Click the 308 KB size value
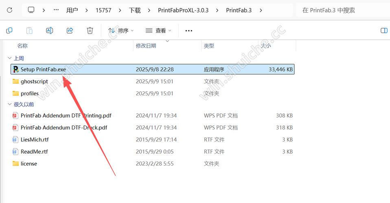 (284, 115)
